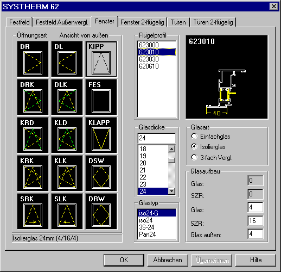281x272 pixels.
Task: Choose the DRK opening type icon
Action: (33, 97)
